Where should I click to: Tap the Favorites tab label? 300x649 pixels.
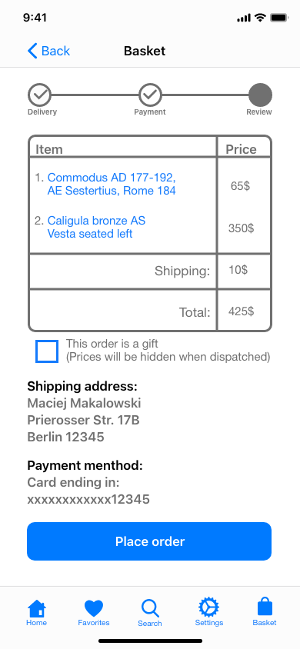[94, 623]
